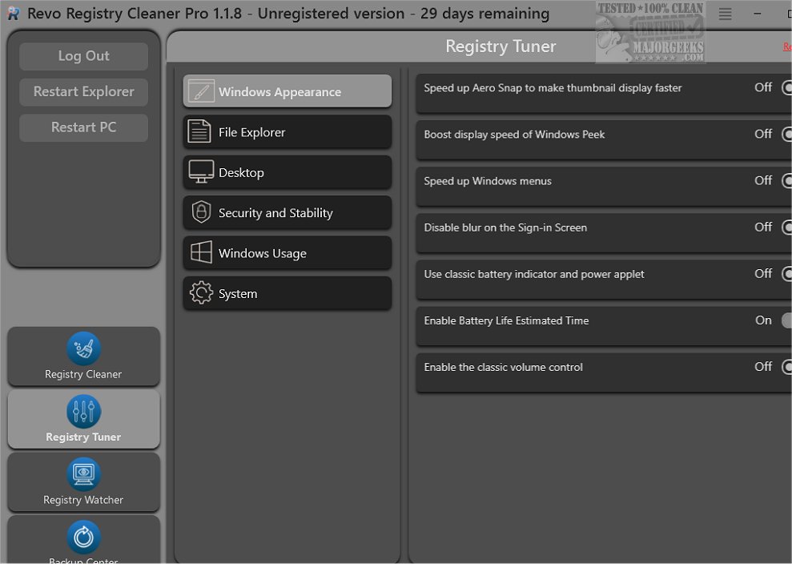The height and width of the screenshot is (564, 792).
Task: Click the Windows Appearance brush icon
Action: [201, 91]
